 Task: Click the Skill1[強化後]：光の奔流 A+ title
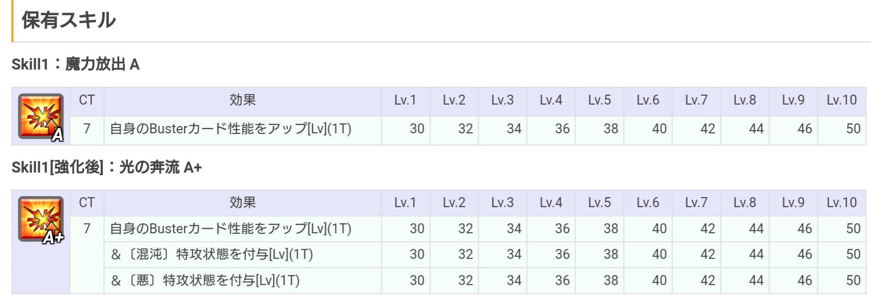click(x=106, y=167)
